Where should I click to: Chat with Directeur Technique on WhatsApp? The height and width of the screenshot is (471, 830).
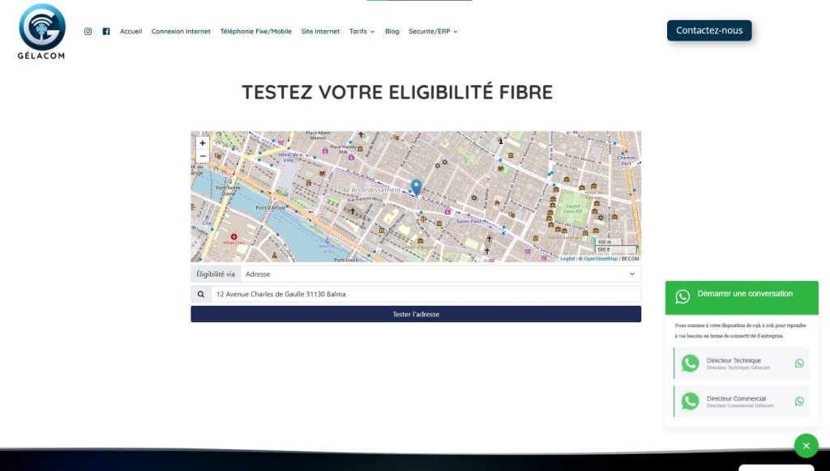[x=741, y=363]
